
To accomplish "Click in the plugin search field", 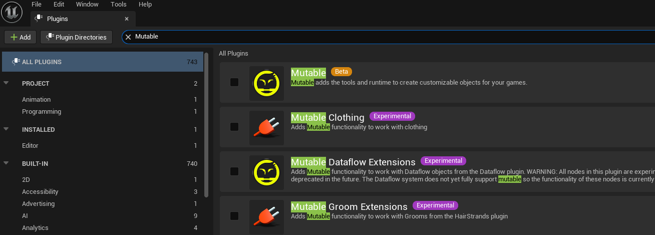I will coord(351,37).
